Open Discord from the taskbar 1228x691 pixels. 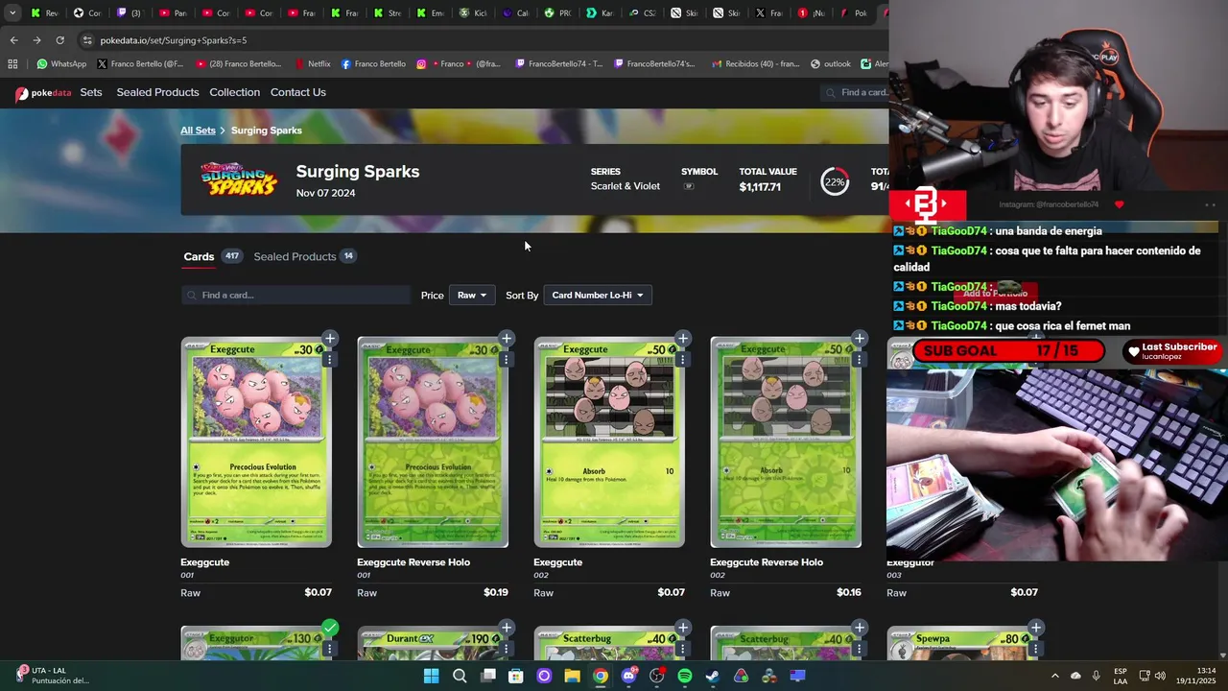coord(628,676)
